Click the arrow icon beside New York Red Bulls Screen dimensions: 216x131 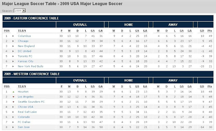[13, 66]
